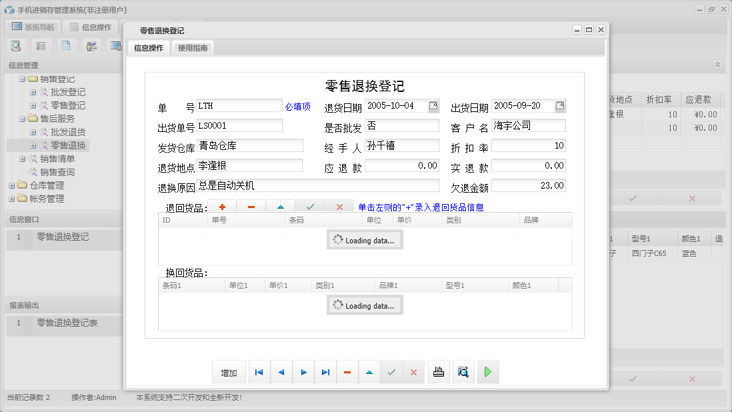Switch to the 系统导航 tab

[31, 26]
